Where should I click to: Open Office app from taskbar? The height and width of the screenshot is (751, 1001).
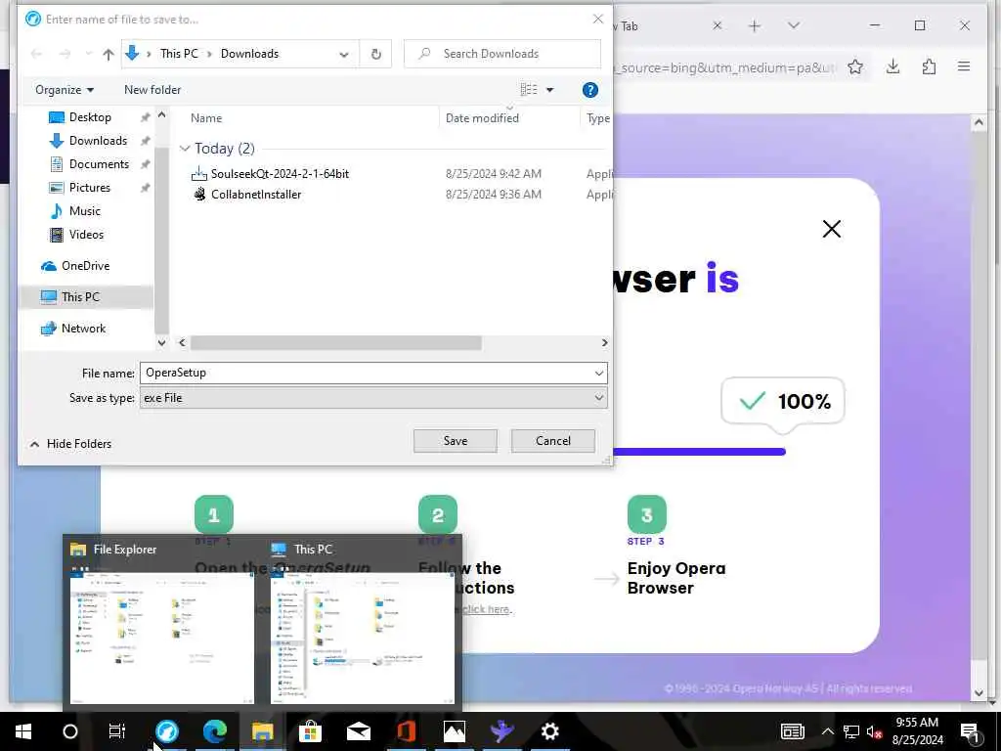(x=406, y=731)
